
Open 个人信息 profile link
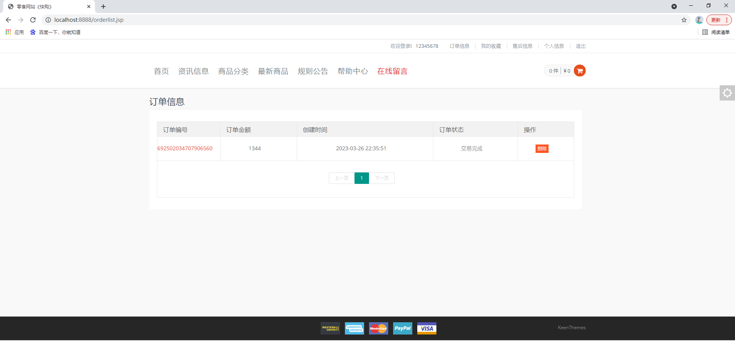(554, 46)
